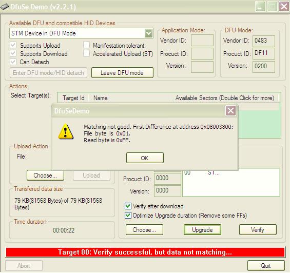Quit the DfuSe Demo application
The image size is (290, 273).
(266, 266)
